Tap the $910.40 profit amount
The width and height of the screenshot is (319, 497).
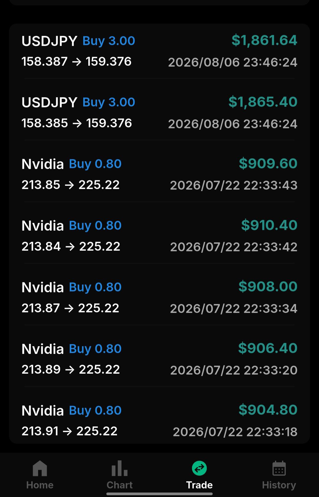point(269,225)
